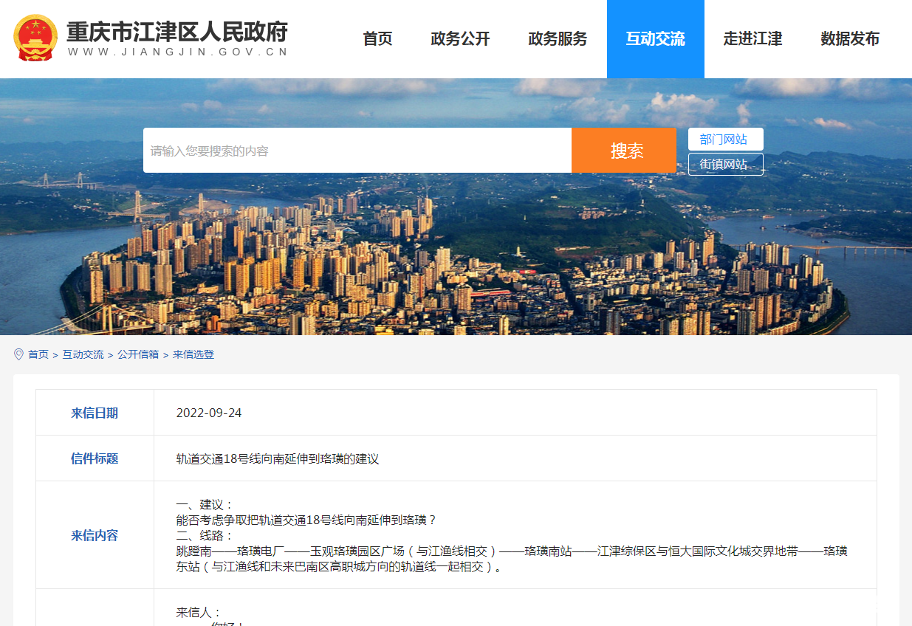
Task: Click the 信件标题 label cell
Action: pos(95,458)
